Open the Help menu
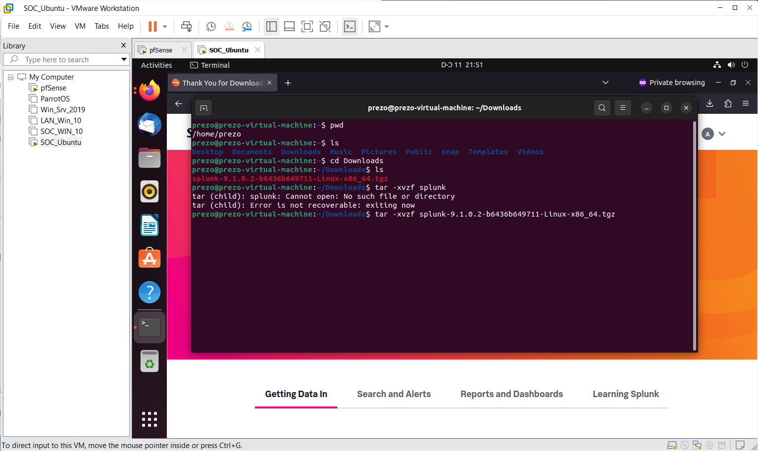The image size is (758, 451). (x=126, y=26)
